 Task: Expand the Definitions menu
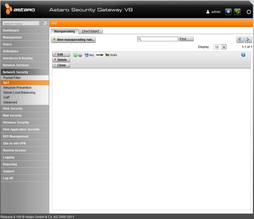tap(25, 51)
